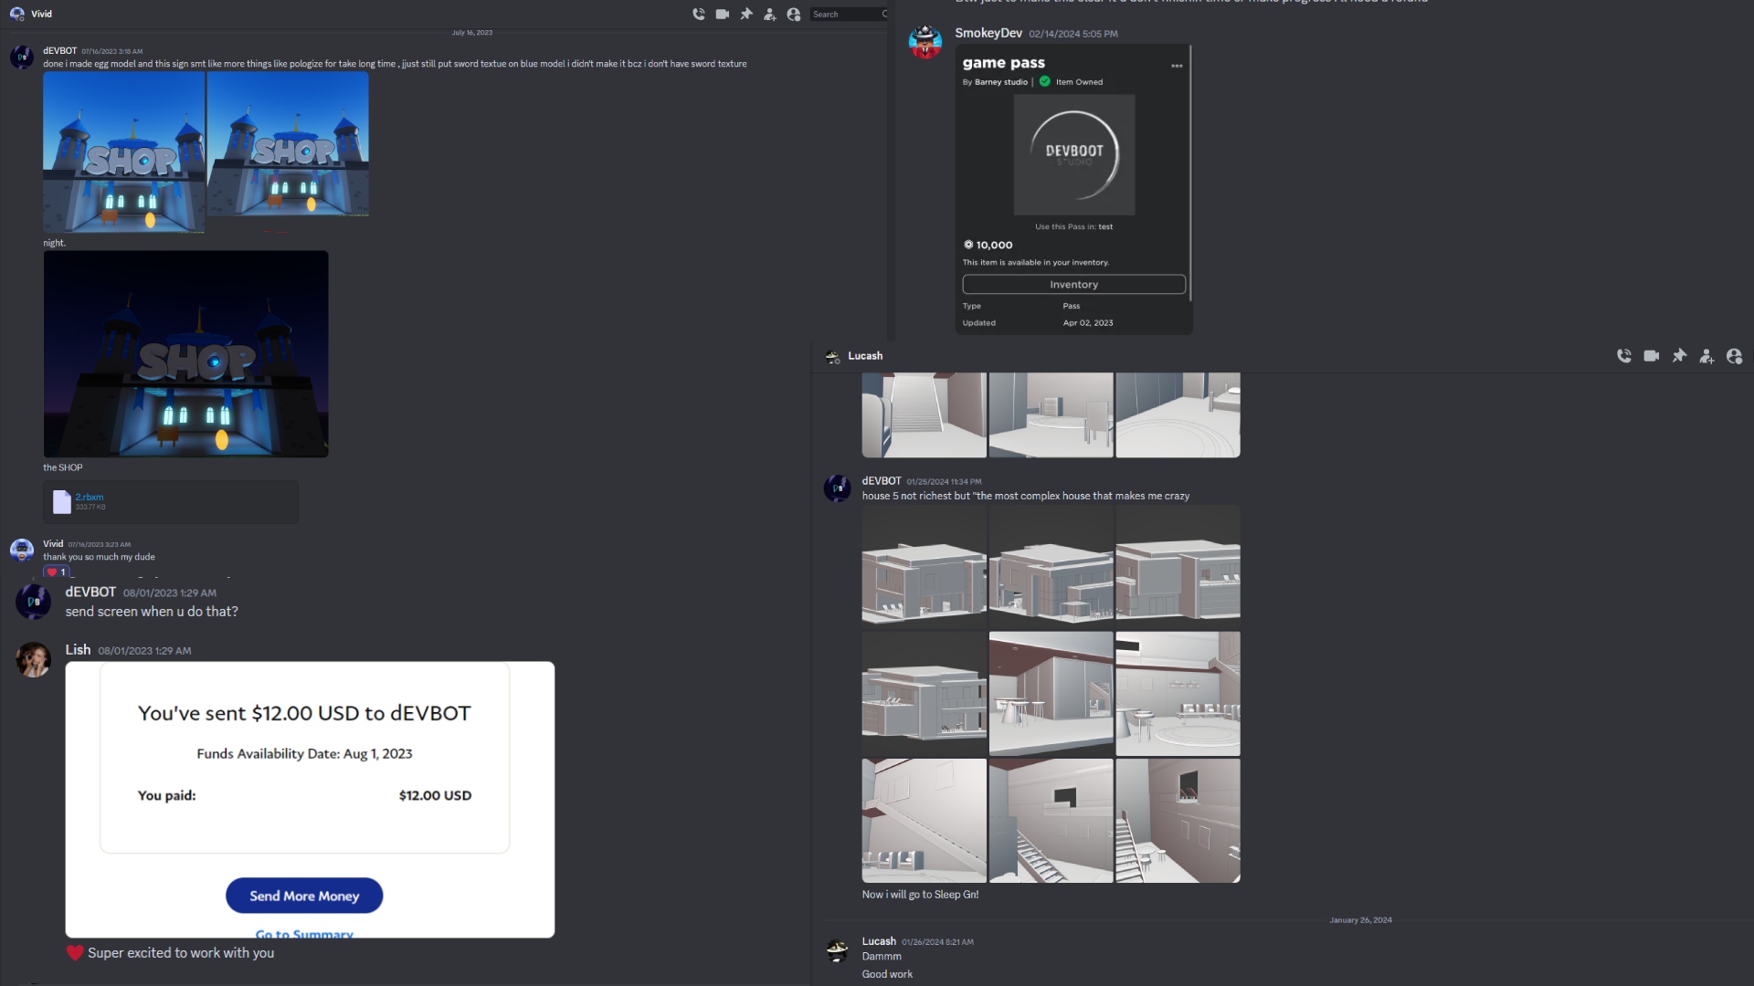Viewport: 1754px width, 986px height.
Task: Open the 2.rbxm file link
Action: pos(90,498)
